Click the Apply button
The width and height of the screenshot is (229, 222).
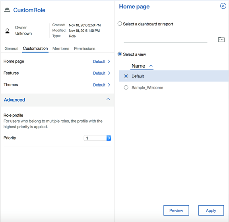click(x=211, y=210)
